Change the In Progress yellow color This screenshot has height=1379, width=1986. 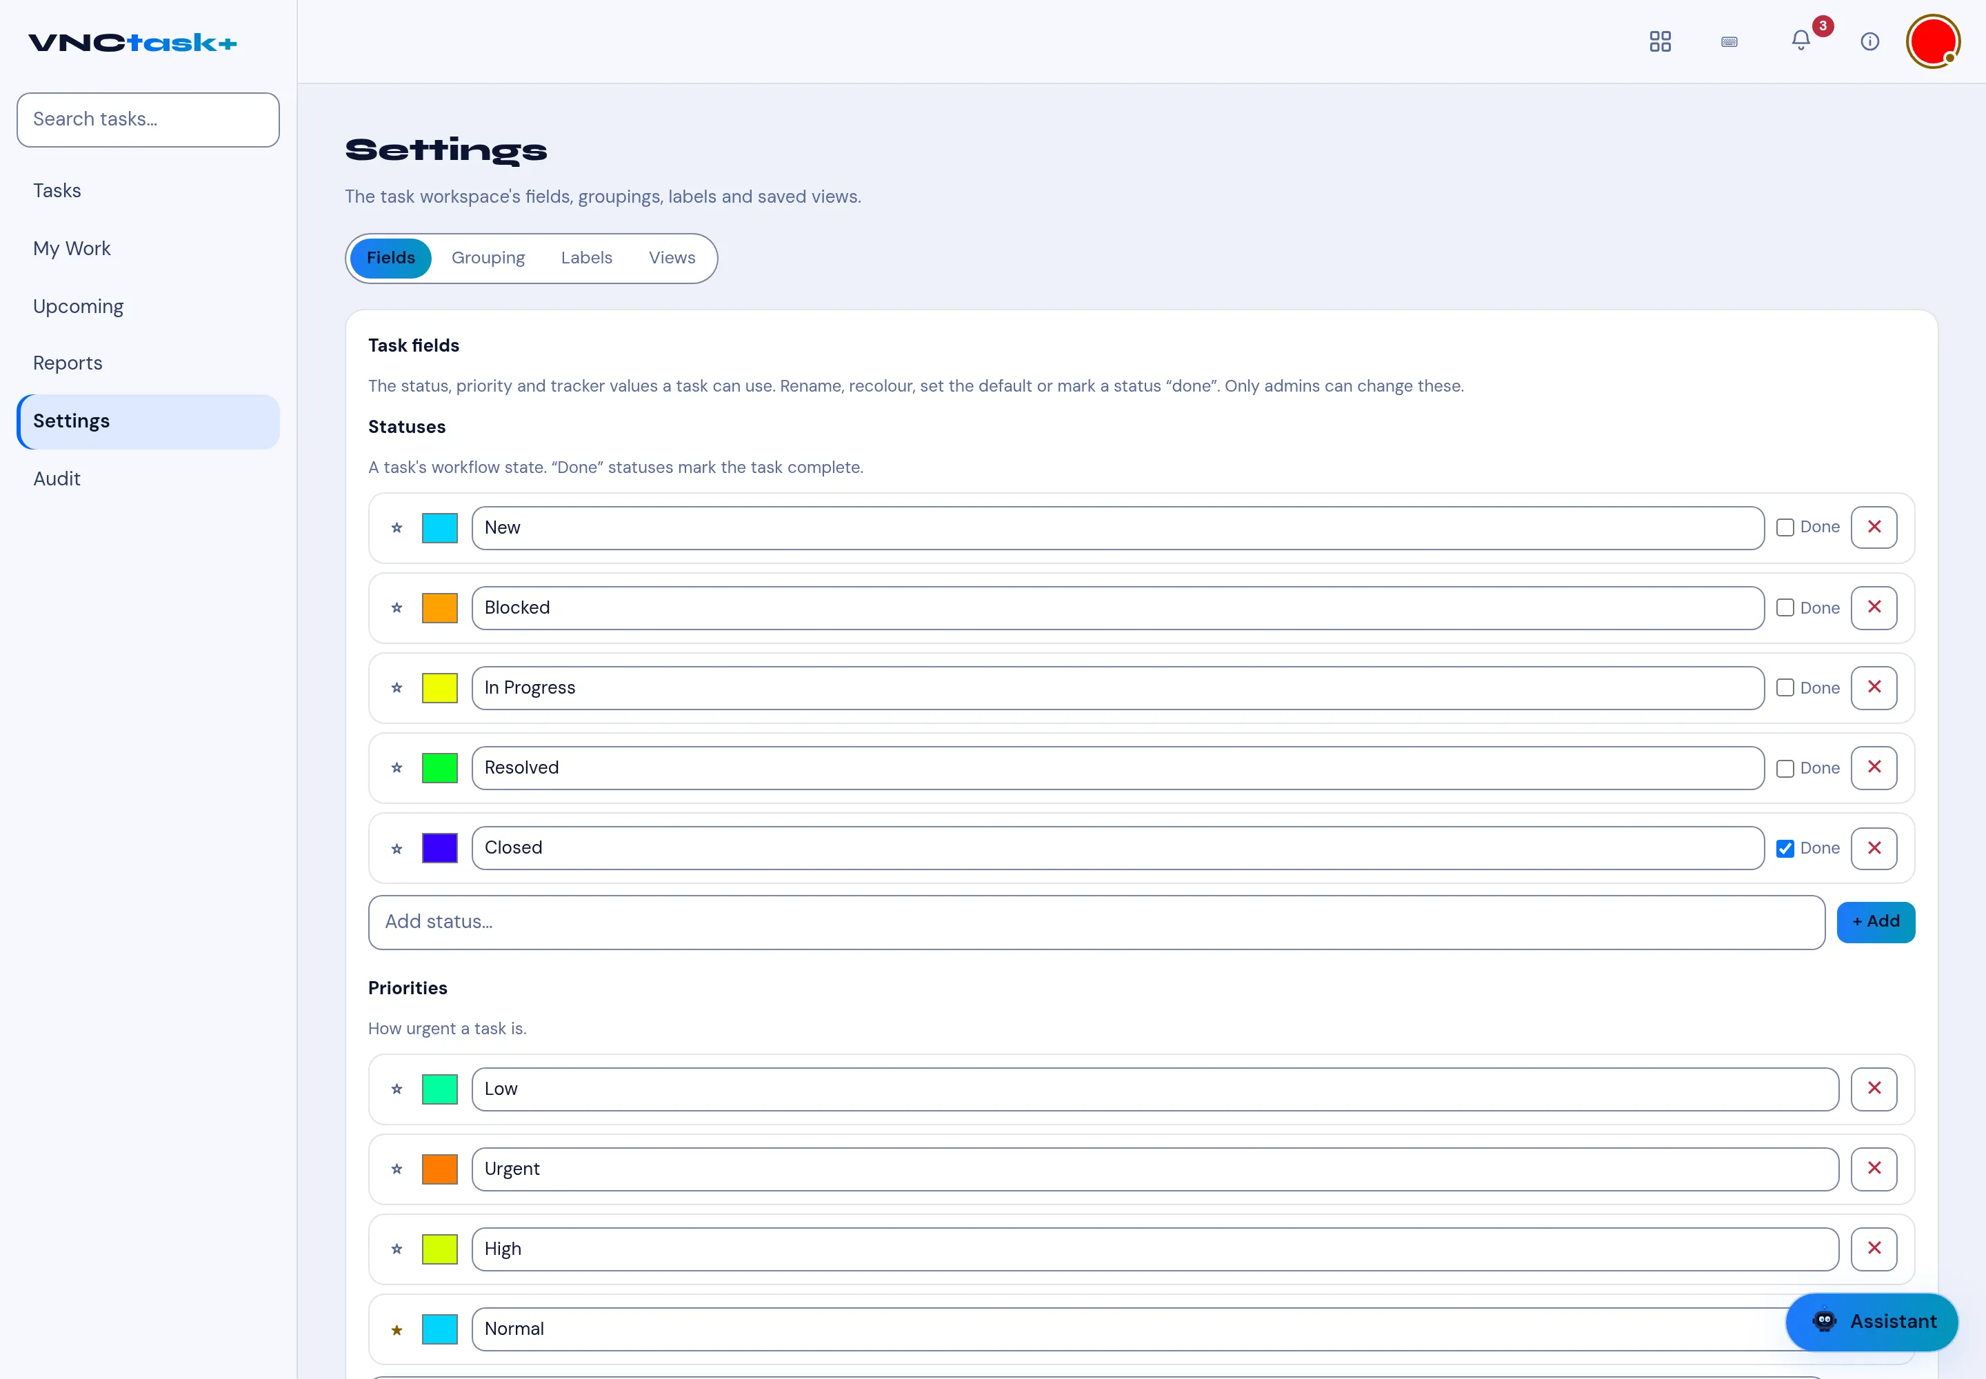[440, 687]
